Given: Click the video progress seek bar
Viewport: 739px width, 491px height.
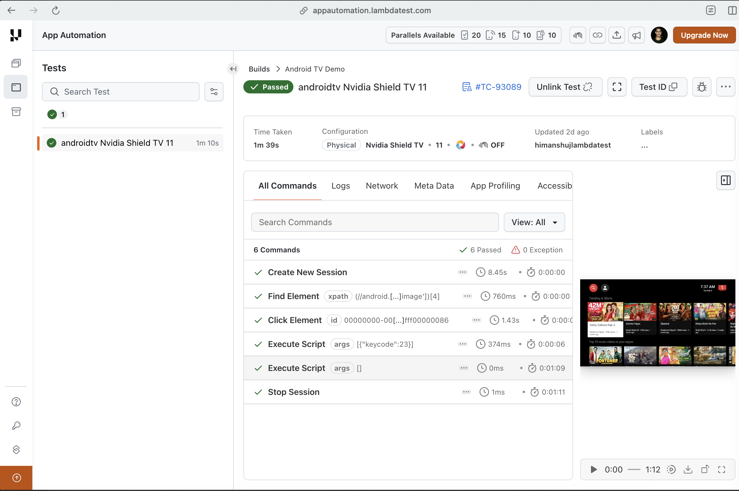Looking at the screenshot, I should (x=634, y=469).
